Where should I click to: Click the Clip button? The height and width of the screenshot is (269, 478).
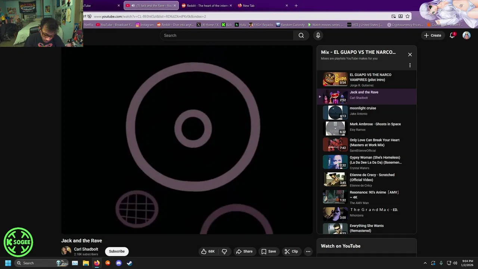tap(291, 251)
